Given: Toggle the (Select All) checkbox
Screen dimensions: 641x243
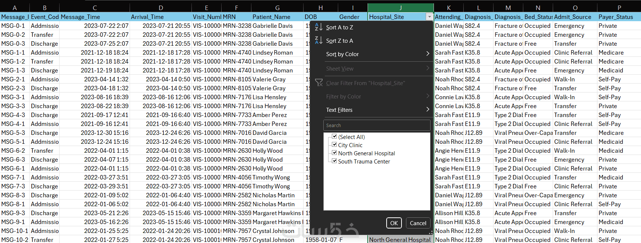Looking at the screenshot, I should pyautogui.click(x=334, y=136).
